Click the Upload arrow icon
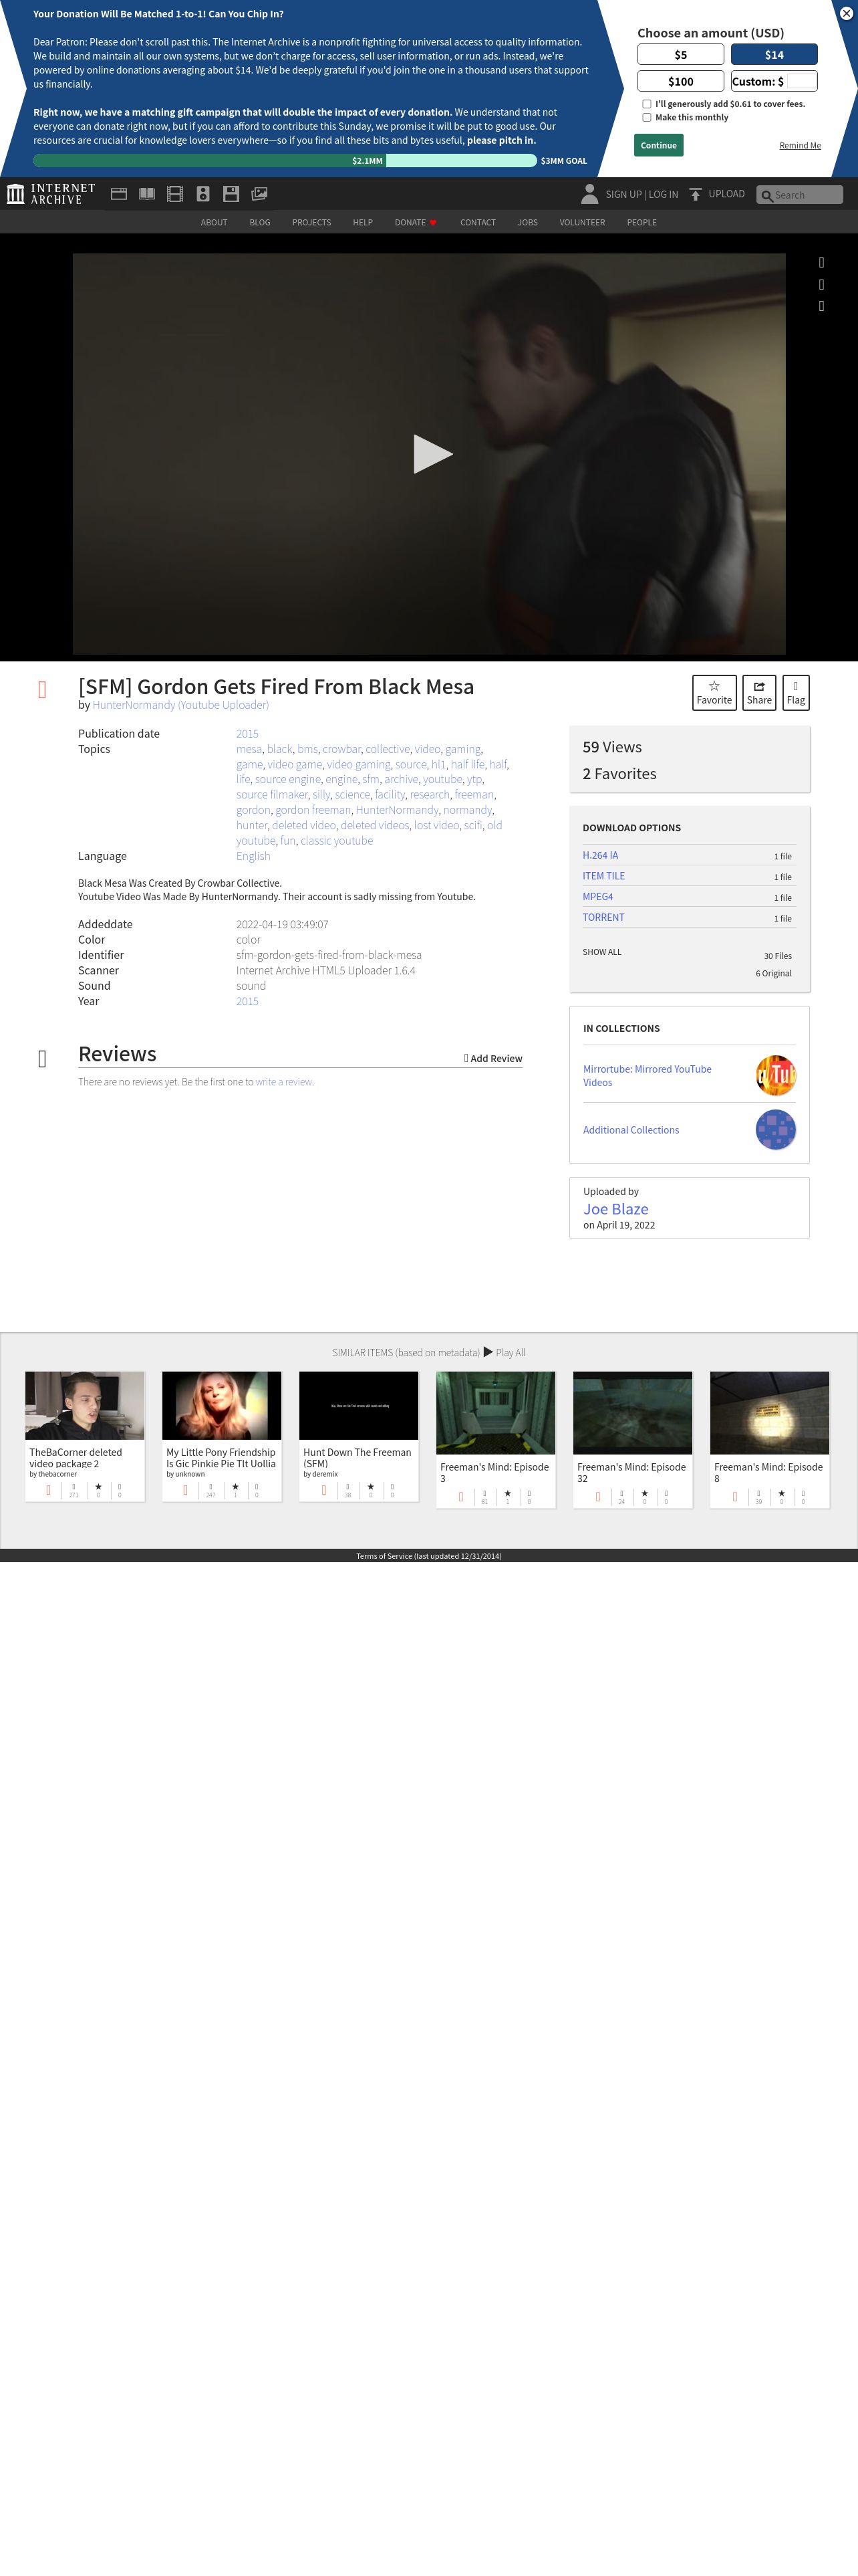The image size is (858, 2576). point(695,194)
